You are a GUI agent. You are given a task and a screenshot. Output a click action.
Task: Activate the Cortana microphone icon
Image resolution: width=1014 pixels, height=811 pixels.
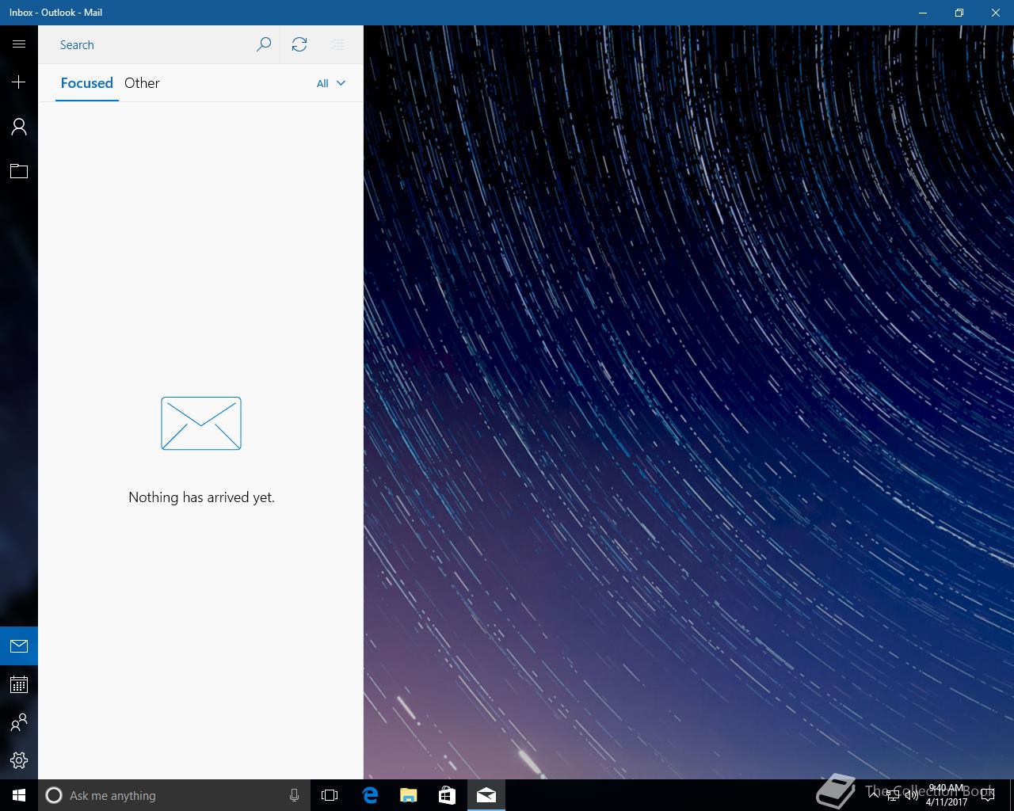pos(294,795)
